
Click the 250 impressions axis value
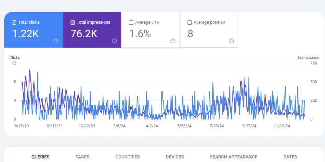[314, 100]
